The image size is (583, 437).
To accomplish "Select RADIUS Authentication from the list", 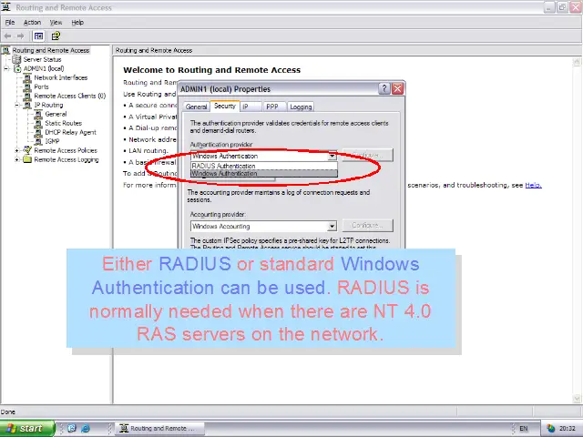I will 264,166.
